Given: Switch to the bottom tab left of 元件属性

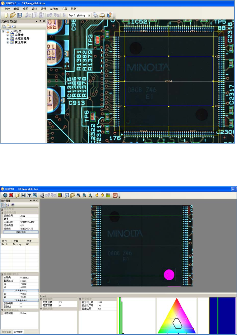Looking at the screenshot, I should [x=6, y=332].
